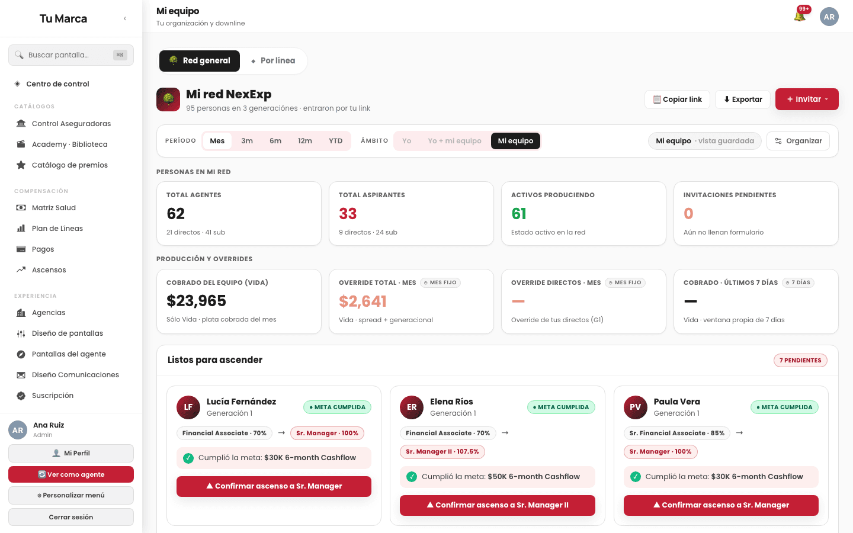Click Copiar link button
Viewport: 853px width, 533px height.
[677, 99]
